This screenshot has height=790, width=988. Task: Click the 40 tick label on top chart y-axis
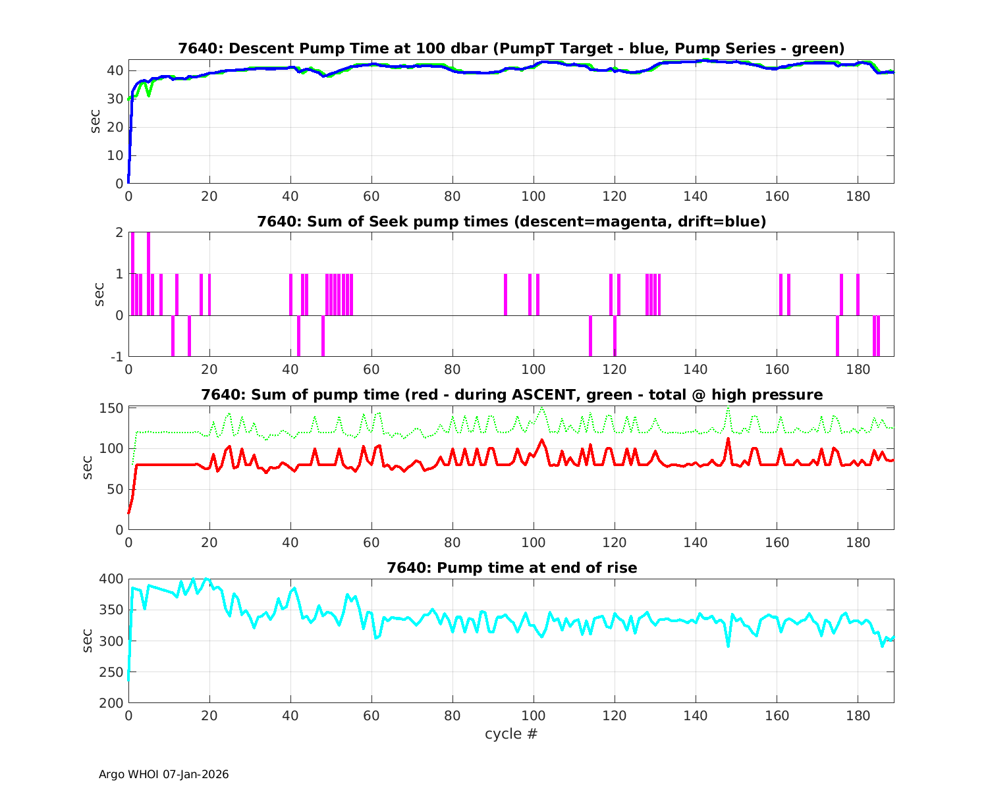click(x=115, y=70)
